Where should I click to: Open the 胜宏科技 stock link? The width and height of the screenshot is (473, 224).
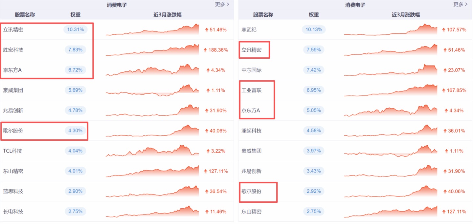[x=13, y=50]
